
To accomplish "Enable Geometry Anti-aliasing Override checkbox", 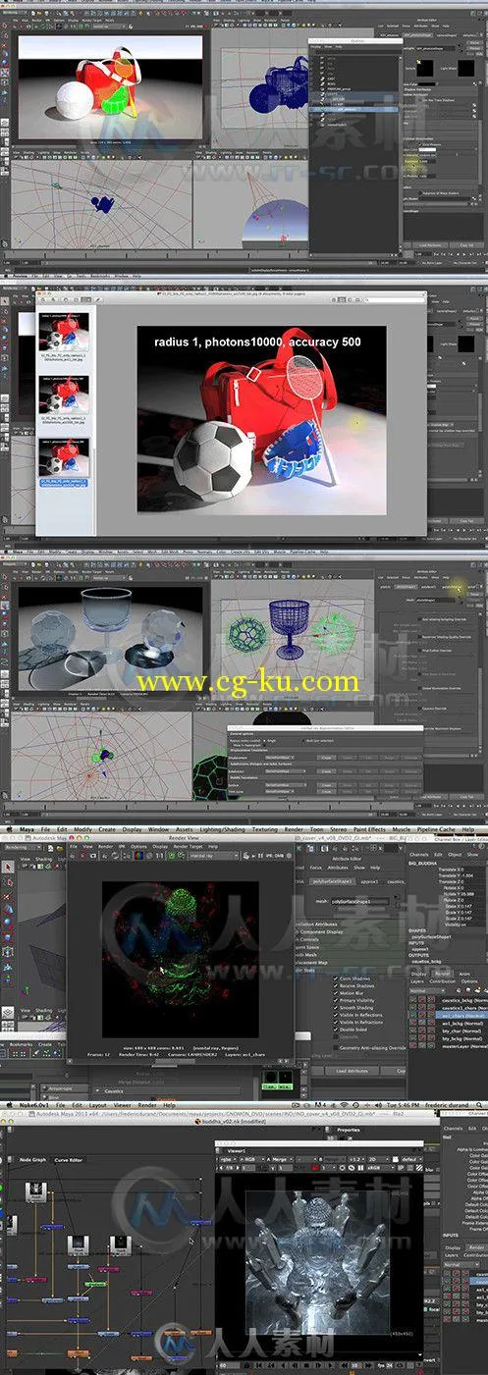I will coord(336,1047).
